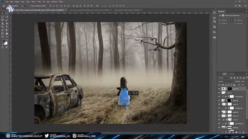Screen dimensions: 248x139
Task: Add a layer style with fx icon
Action: (226, 132)
